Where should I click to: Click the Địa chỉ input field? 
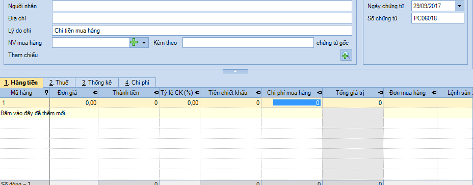pos(202,18)
